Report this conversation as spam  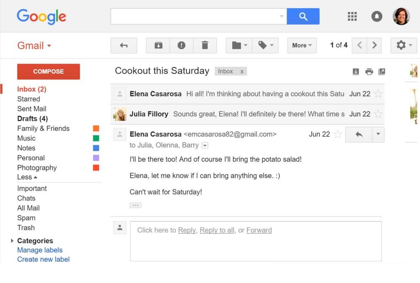pos(181,45)
